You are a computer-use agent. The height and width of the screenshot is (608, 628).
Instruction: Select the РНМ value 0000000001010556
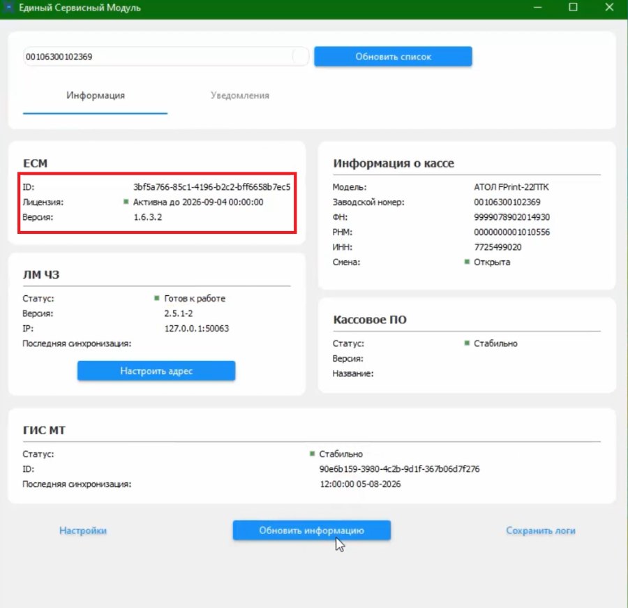(x=512, y=232)
